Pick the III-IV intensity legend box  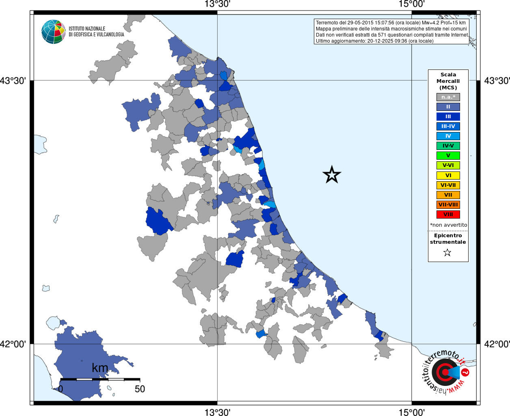(448, 126)
